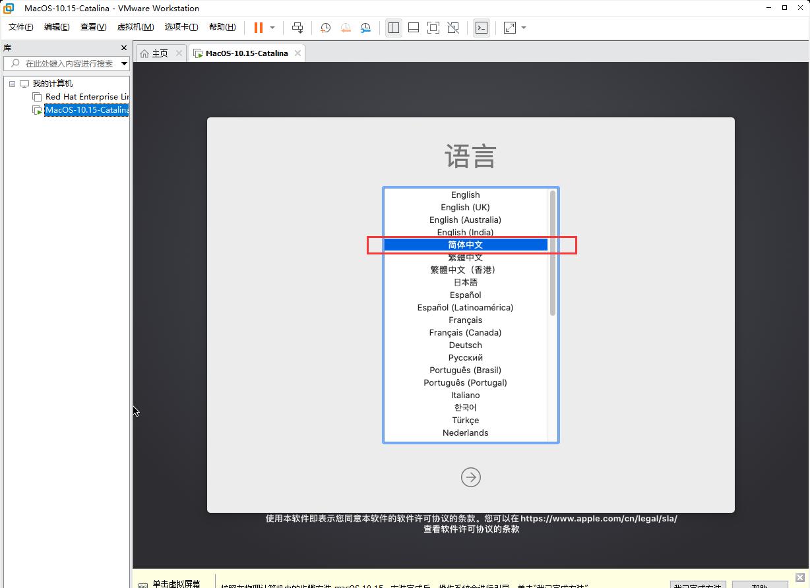Take a snapshot of this virtual machine

325,28
